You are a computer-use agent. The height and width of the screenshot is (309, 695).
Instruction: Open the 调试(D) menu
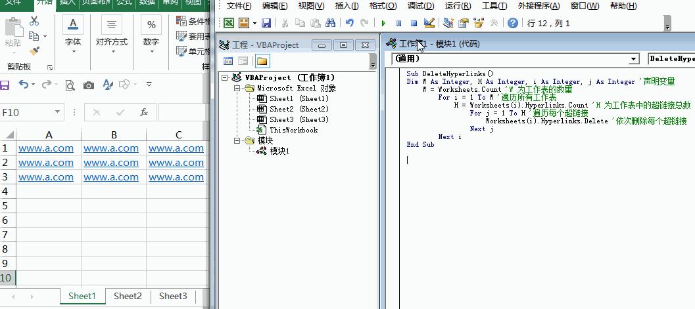421,6
